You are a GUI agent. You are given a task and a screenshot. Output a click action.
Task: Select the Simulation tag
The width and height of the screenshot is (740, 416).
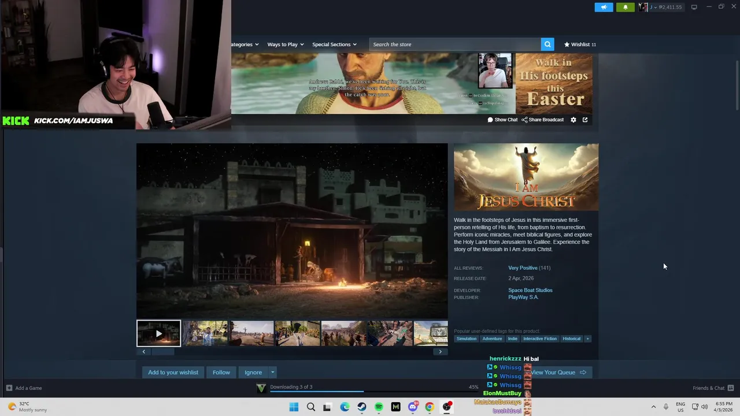tap(467, 339)
